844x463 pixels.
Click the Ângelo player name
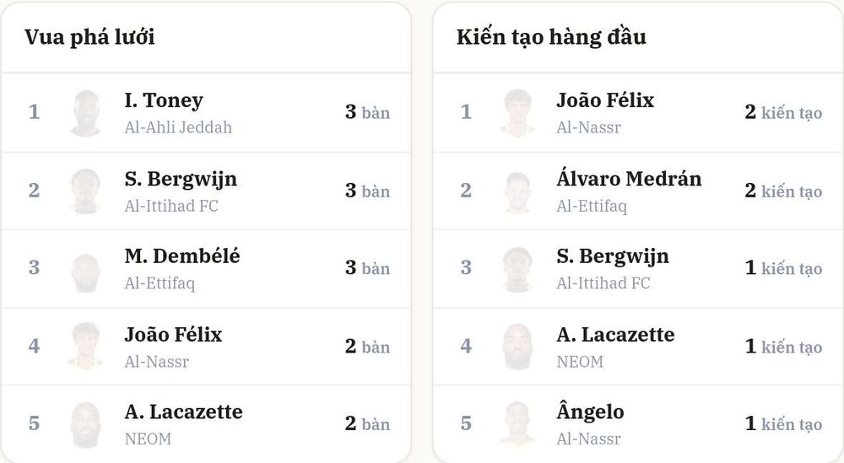coord(591,411)
